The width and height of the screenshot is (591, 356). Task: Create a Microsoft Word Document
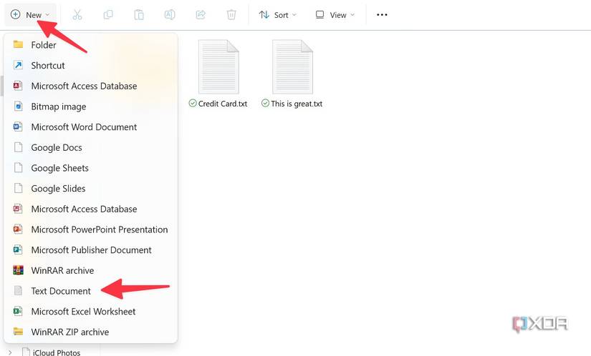(x=91, y=127)
